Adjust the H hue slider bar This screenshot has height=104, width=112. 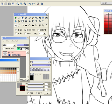tap(36, 84)
